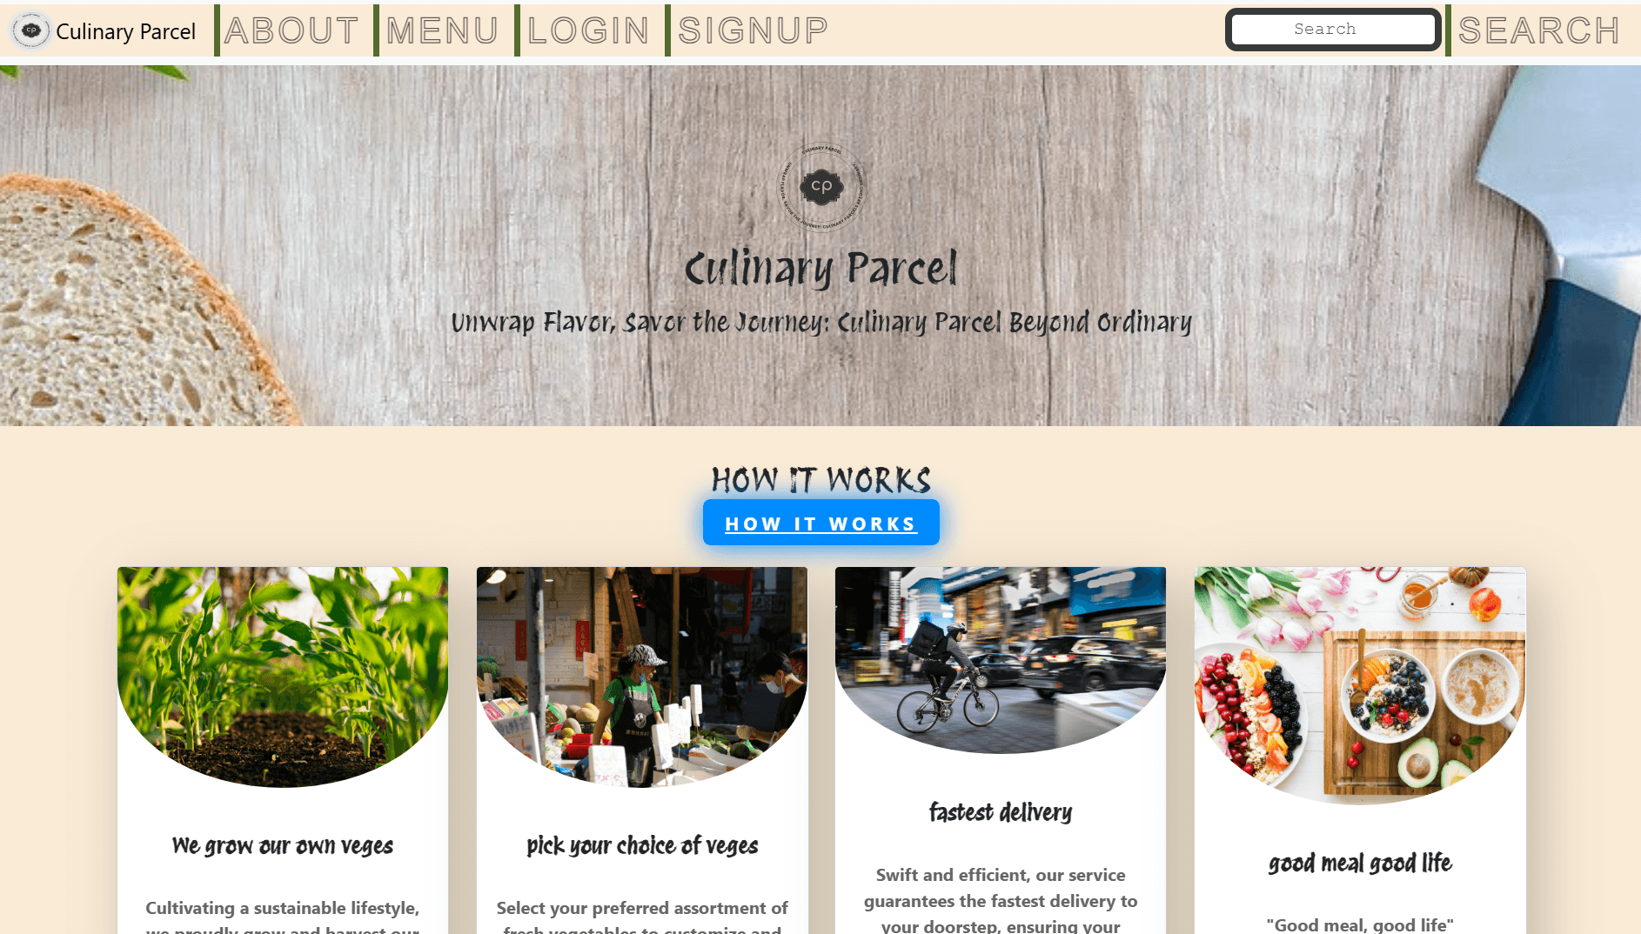The width and height of the screenshot is (1641, 934).
Task: Focus the Search input field
Action: tap(1333, 30)
